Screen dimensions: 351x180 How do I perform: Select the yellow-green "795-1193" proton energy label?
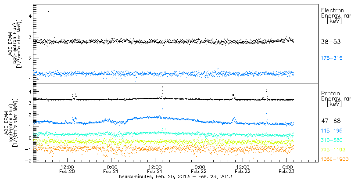[x=333, y=150]
